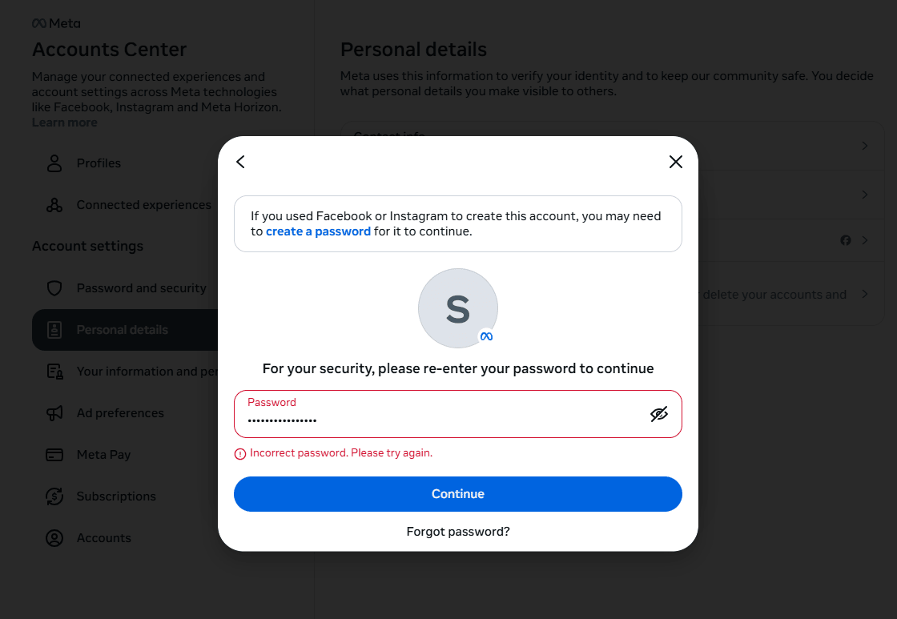Click the Meta Pay card icon
897x619 pixels.
(54, 455)
